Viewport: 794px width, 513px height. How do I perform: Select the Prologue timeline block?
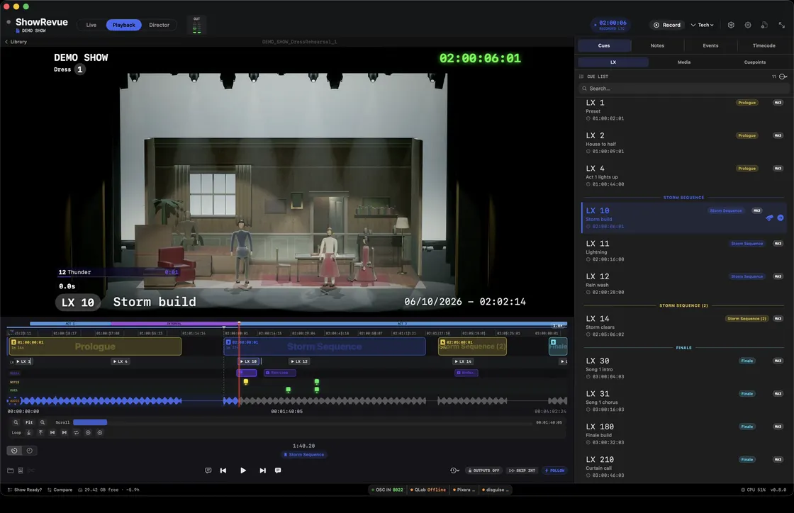point(95,346)
